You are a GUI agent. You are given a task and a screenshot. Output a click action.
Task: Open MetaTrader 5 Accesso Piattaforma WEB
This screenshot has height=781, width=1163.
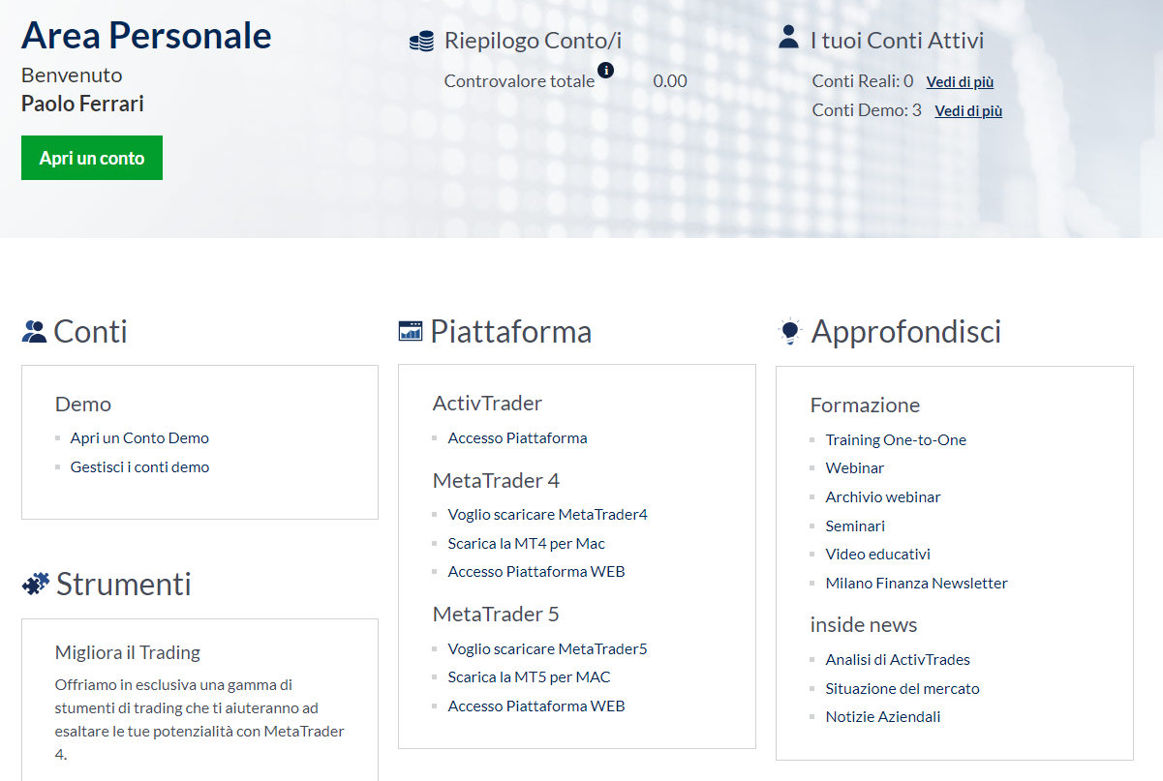tap(536, 706)
